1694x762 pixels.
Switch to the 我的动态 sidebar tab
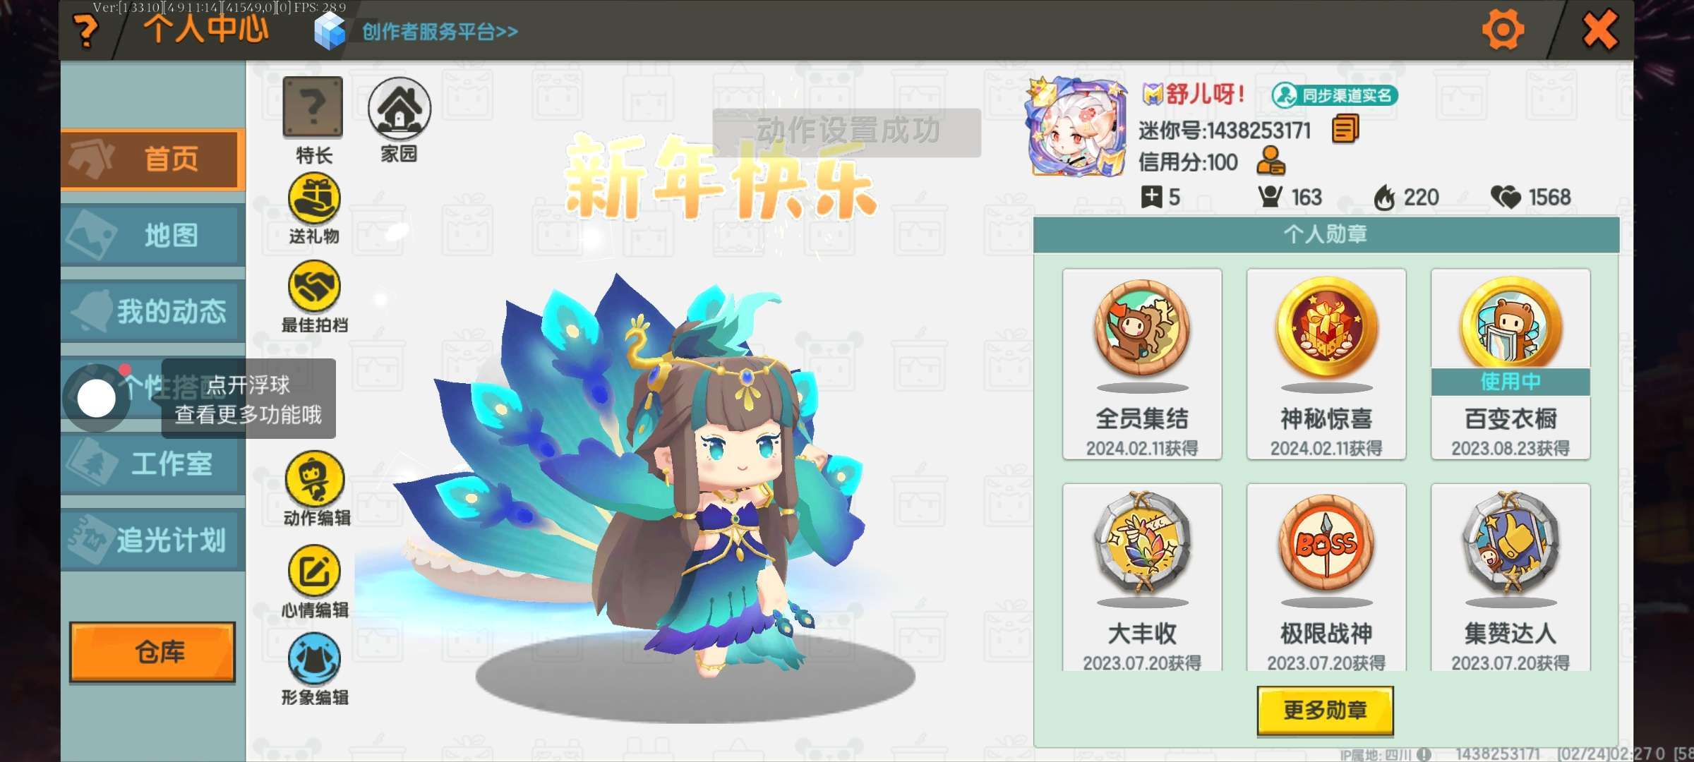(153, 311)
